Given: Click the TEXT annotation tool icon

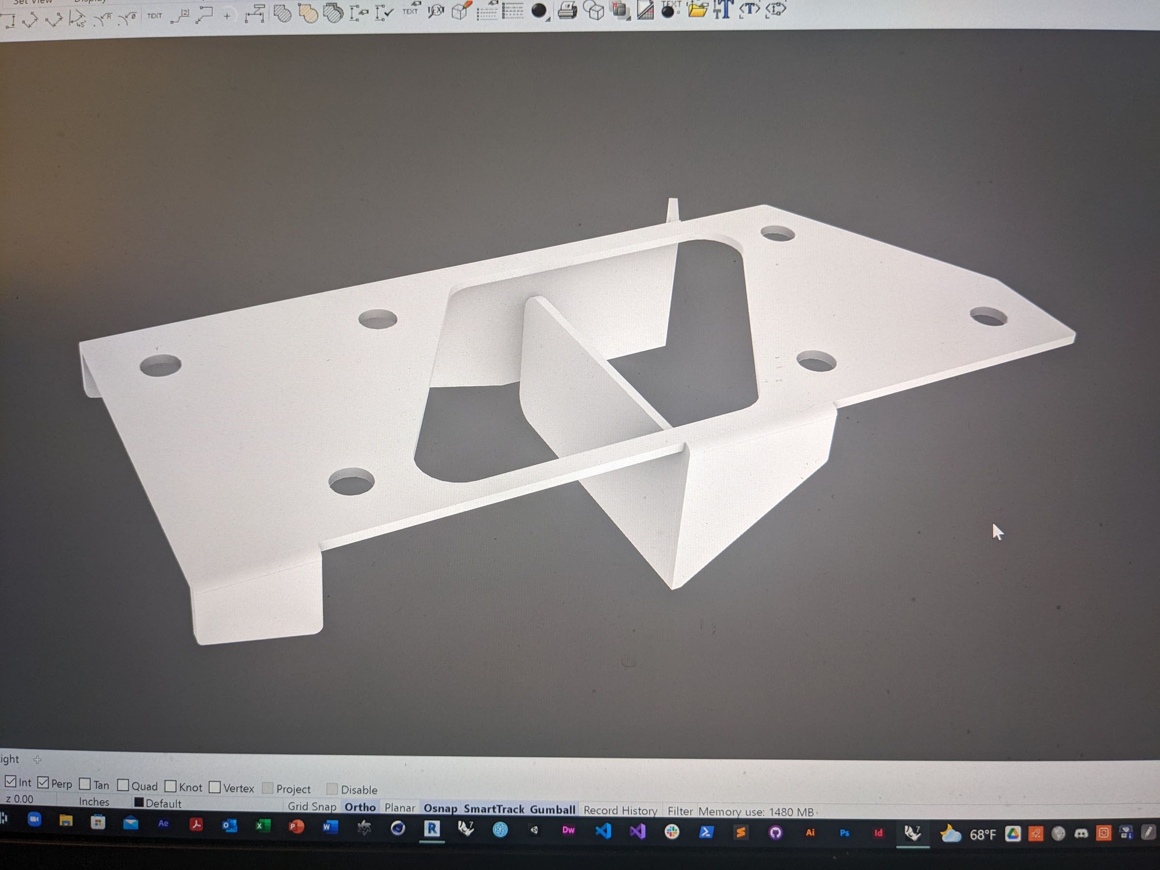Looking at the screenshot, I should click(x=154, y=16).
